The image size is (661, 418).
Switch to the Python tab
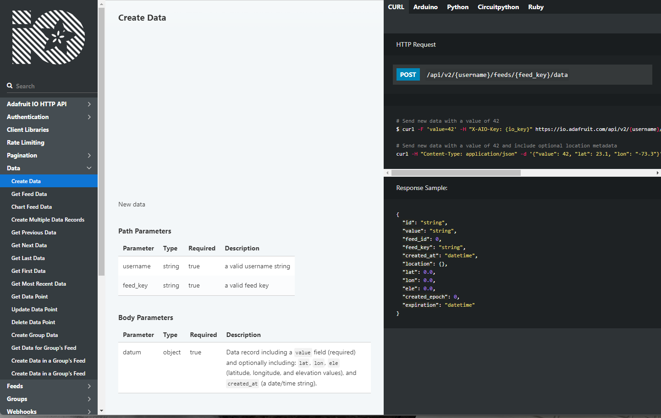point(458,7)
